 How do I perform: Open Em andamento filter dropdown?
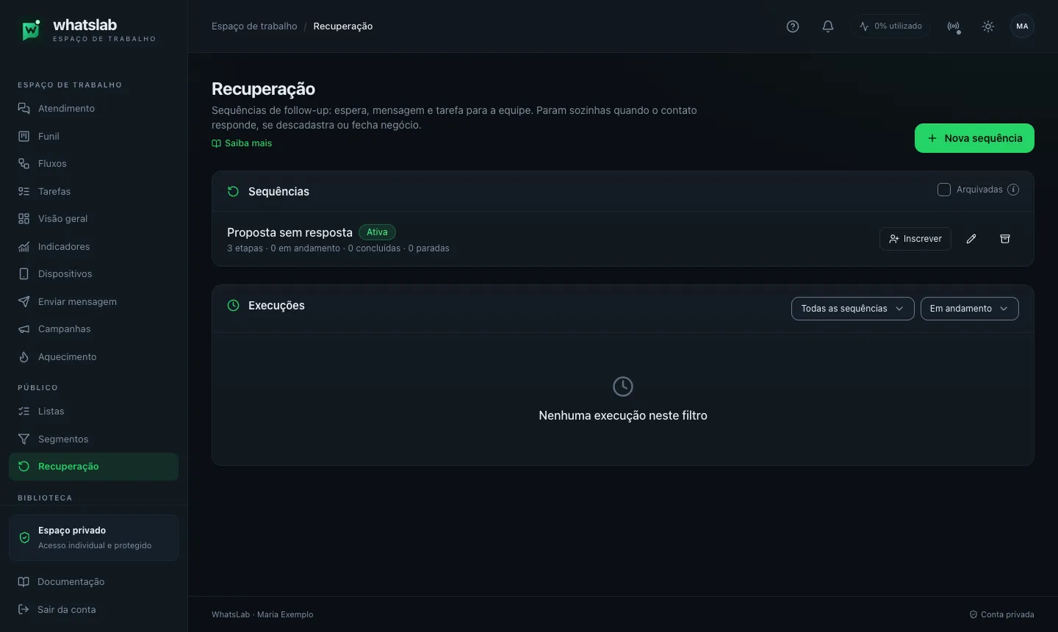969,309
